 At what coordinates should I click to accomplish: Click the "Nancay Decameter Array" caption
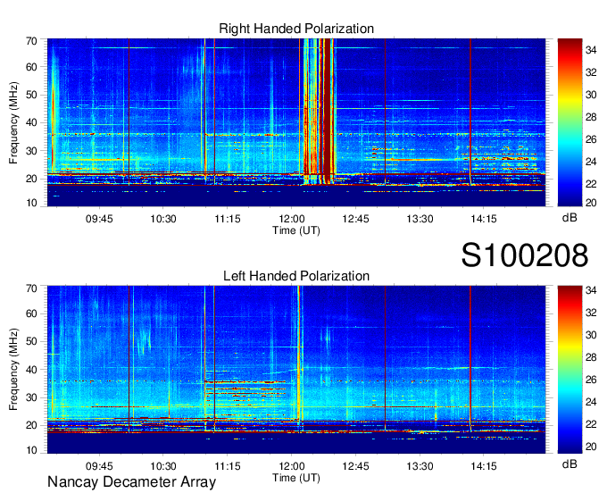click(x=131, y=482)
